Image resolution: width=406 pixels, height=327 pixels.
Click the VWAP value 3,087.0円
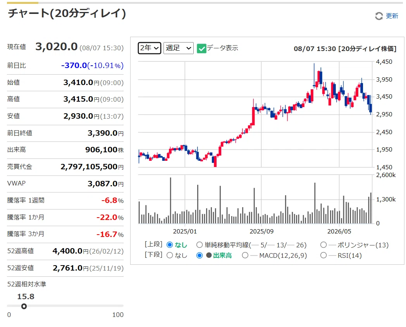(106, 184)
